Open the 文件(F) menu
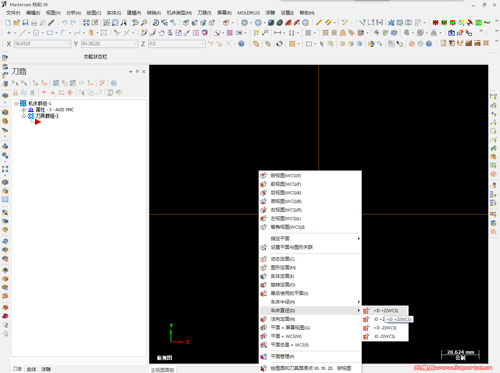The image size is (500, 373). pos(13,13)
